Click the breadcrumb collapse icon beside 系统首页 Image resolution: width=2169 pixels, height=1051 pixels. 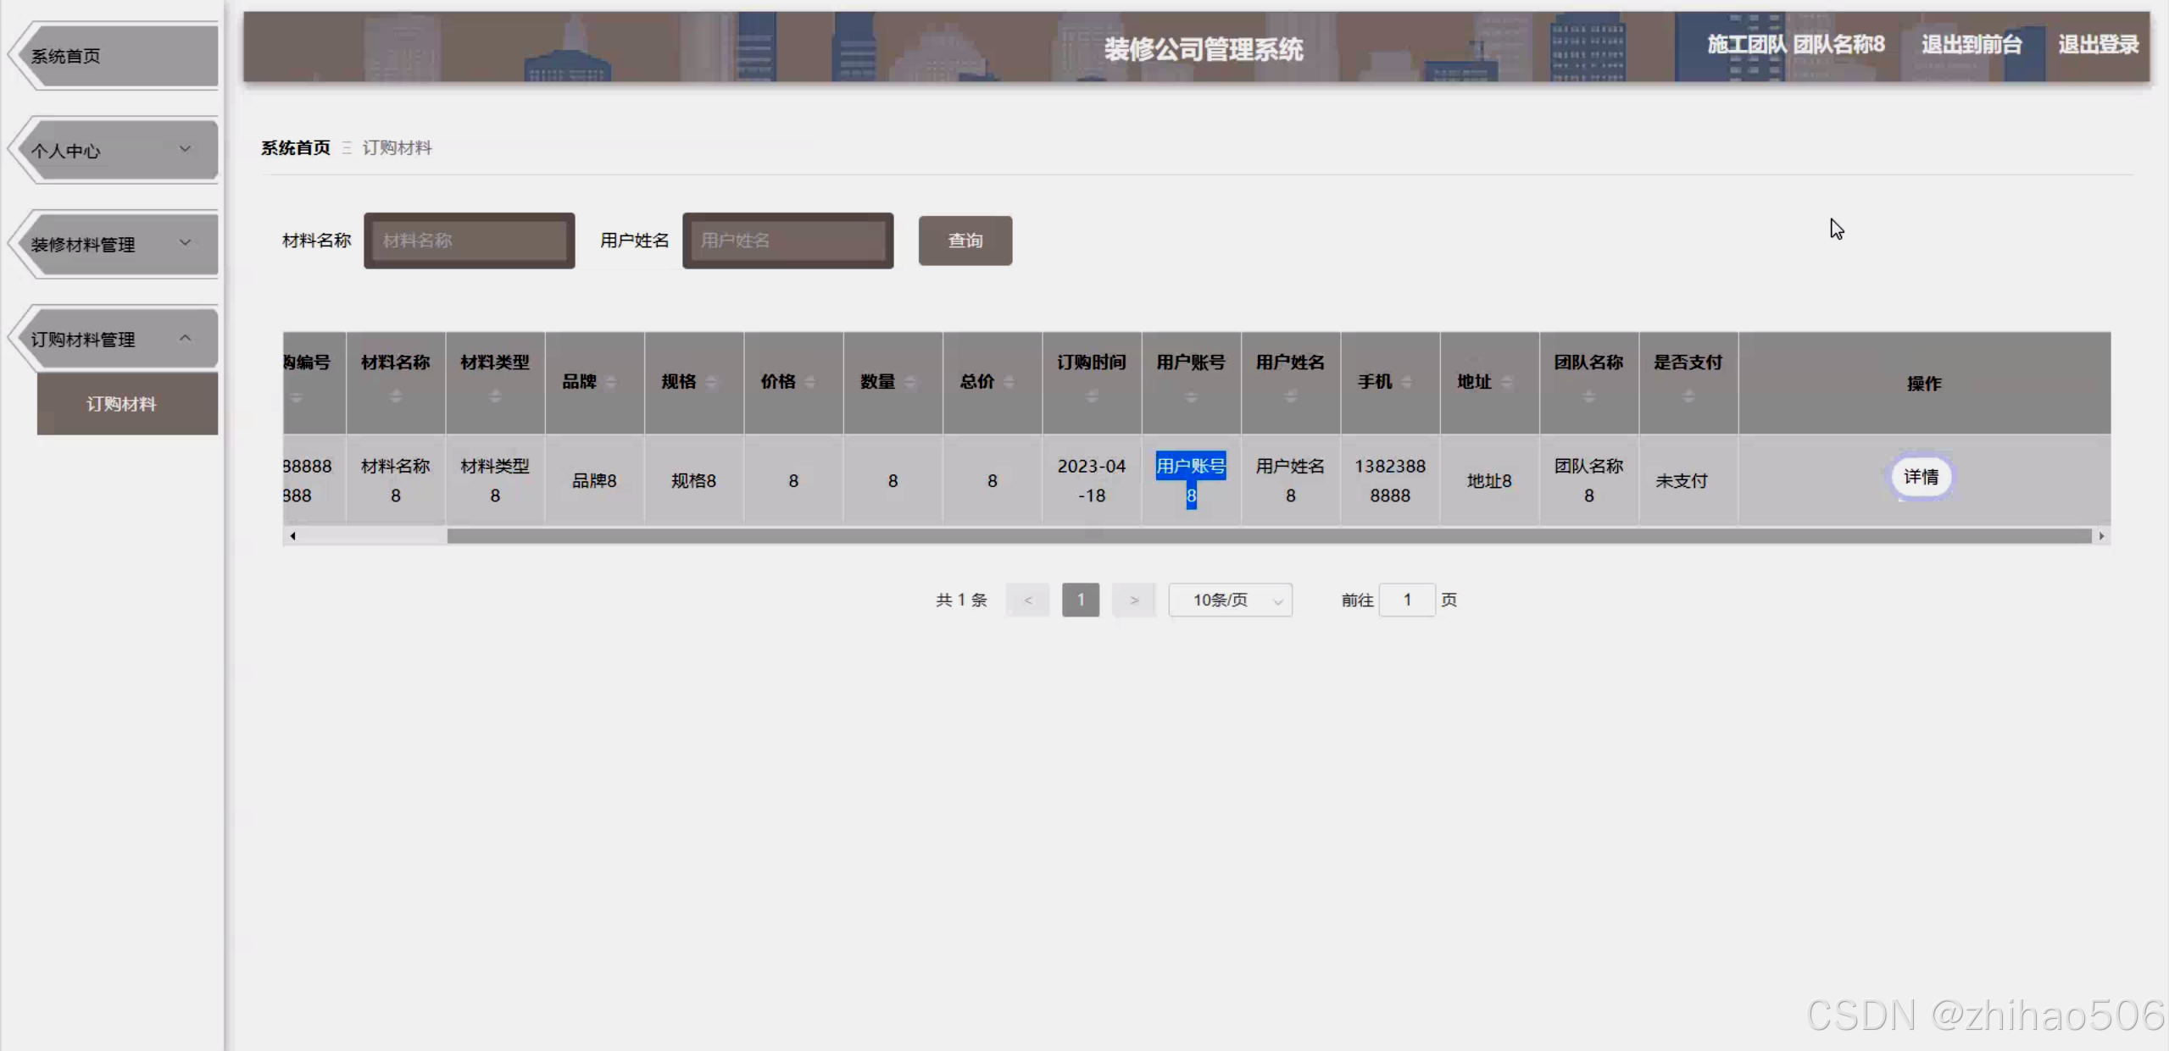point(345,147)
